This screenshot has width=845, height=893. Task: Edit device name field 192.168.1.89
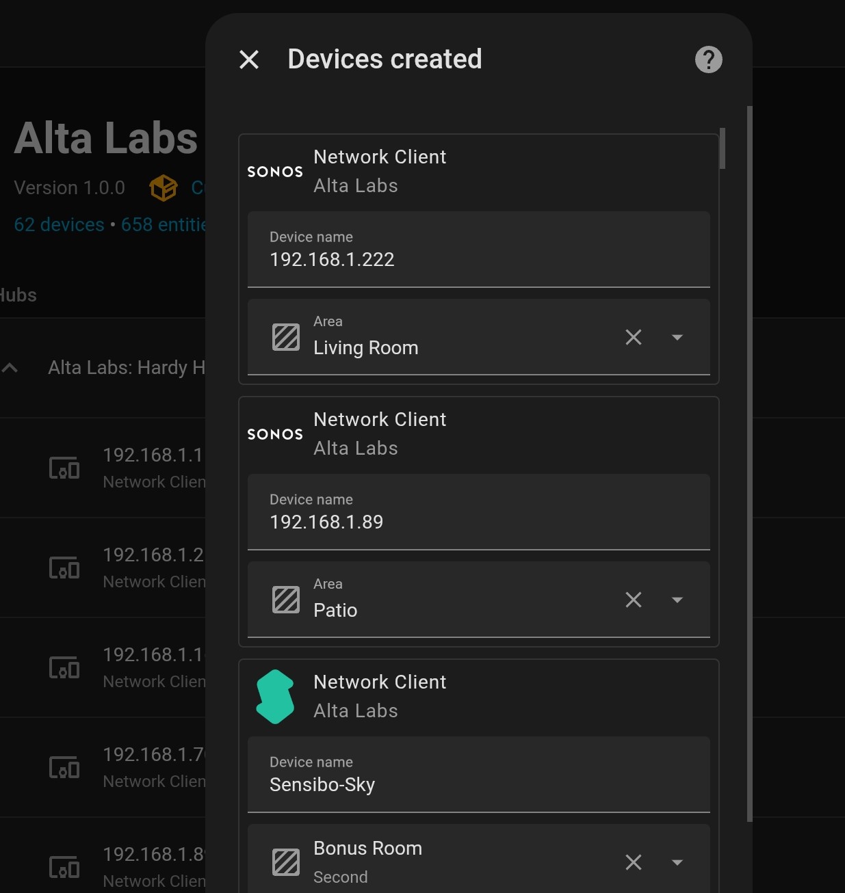(x=478, y=522)
